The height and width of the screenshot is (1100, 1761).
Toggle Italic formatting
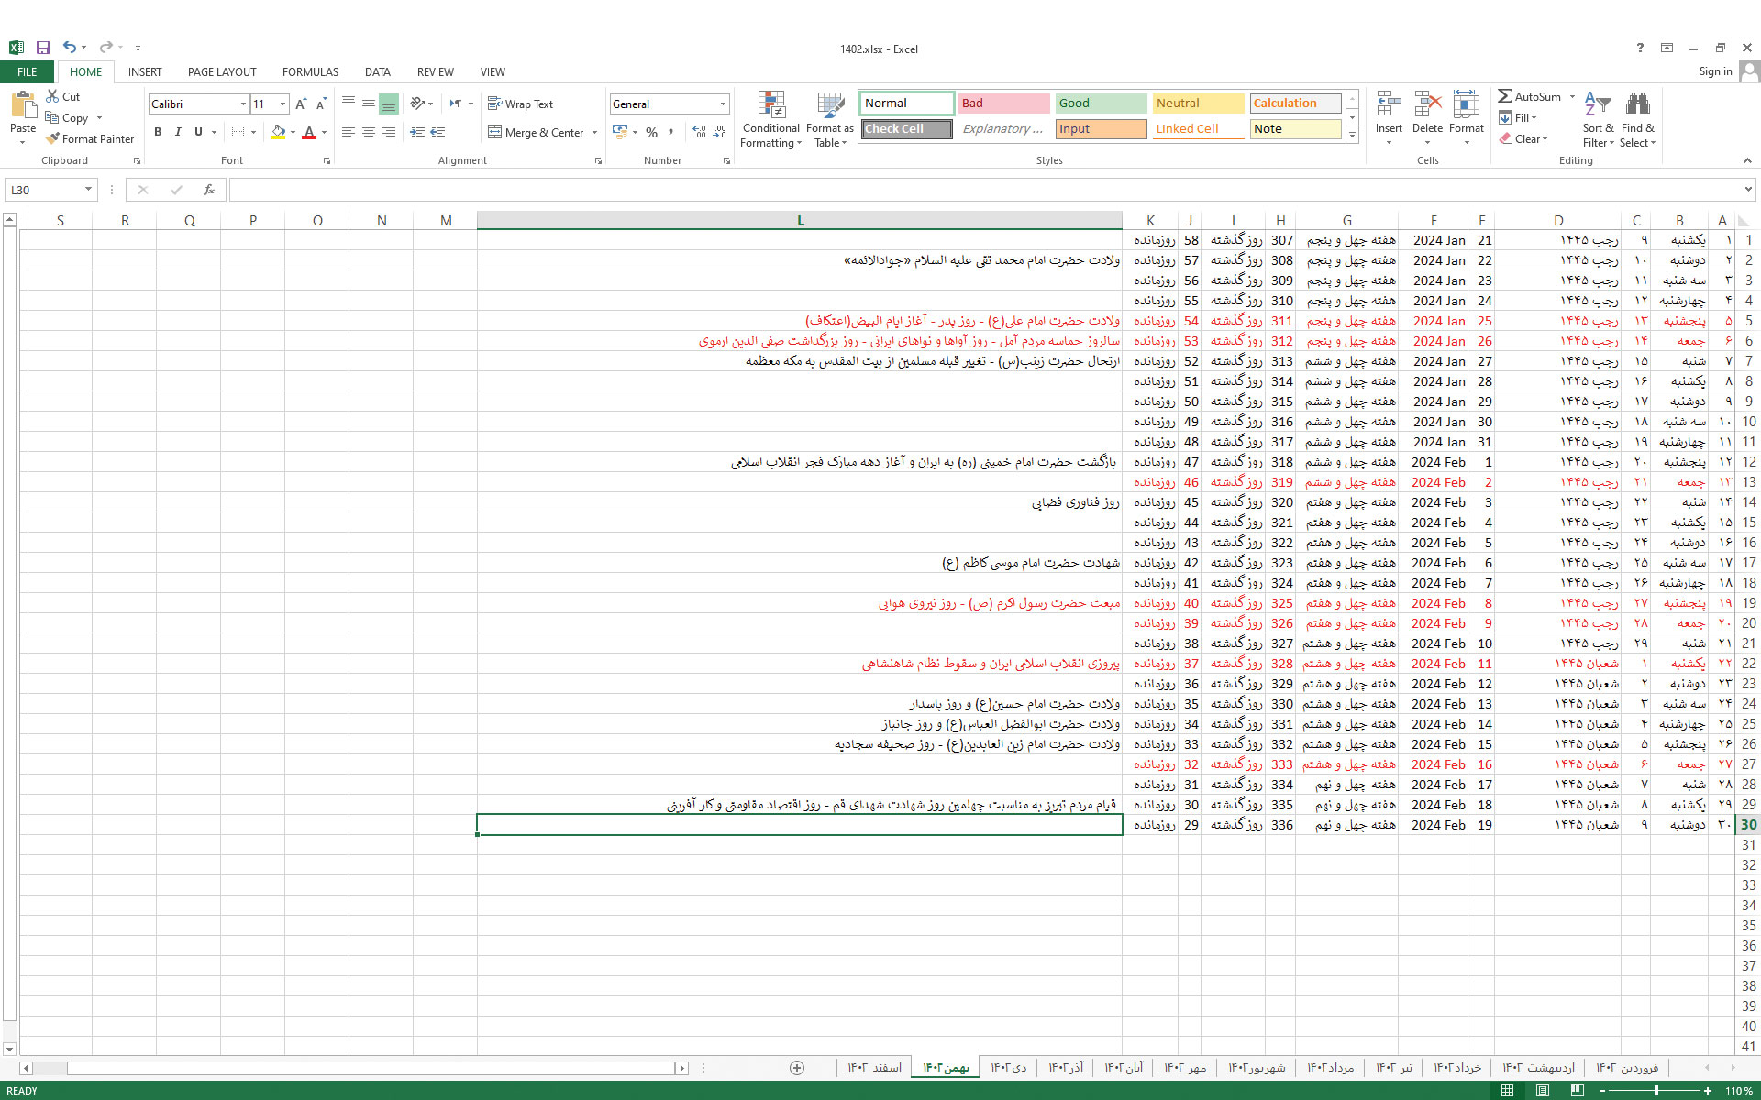tap(178, 132)
